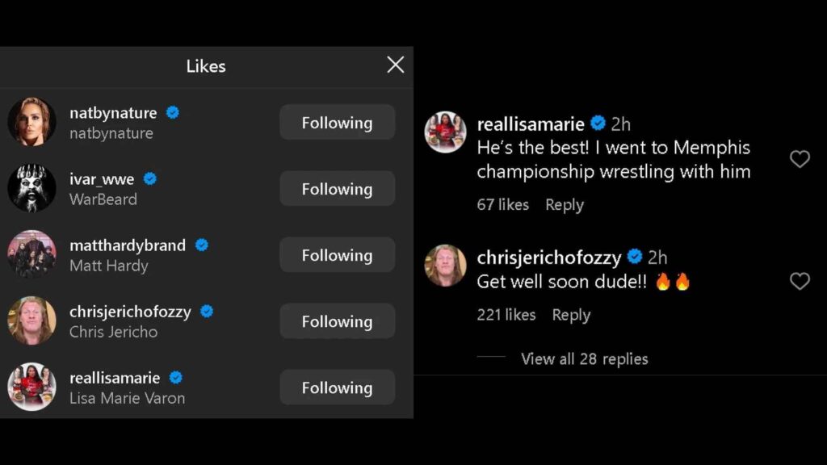Close the Likes panel
The image size is (827, 465).
pos(395,65)
